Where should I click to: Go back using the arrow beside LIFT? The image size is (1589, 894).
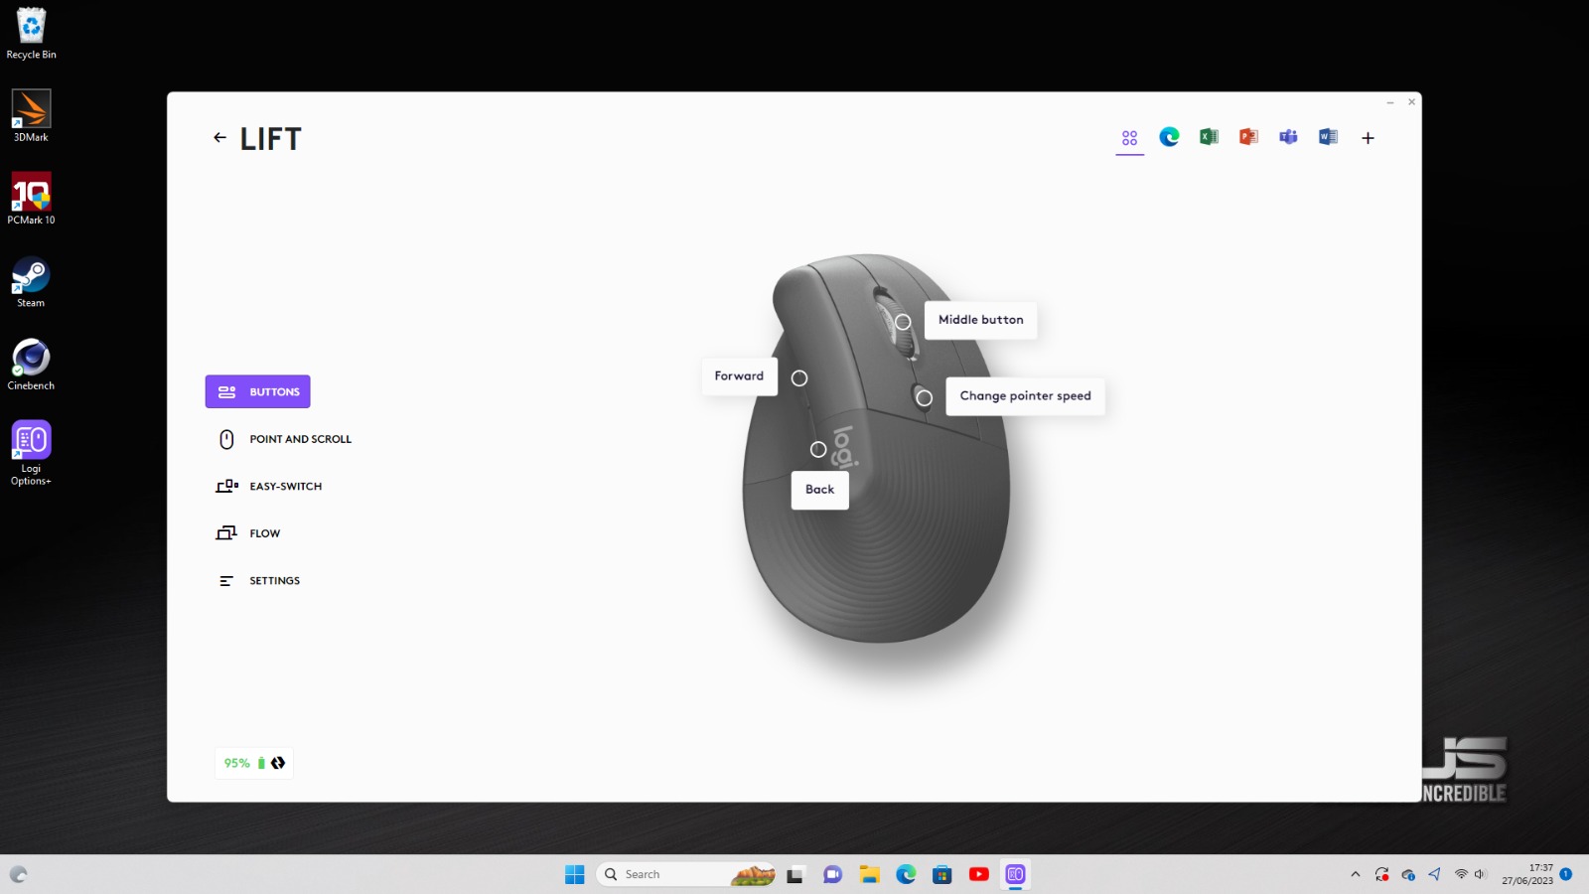[219, 138]
